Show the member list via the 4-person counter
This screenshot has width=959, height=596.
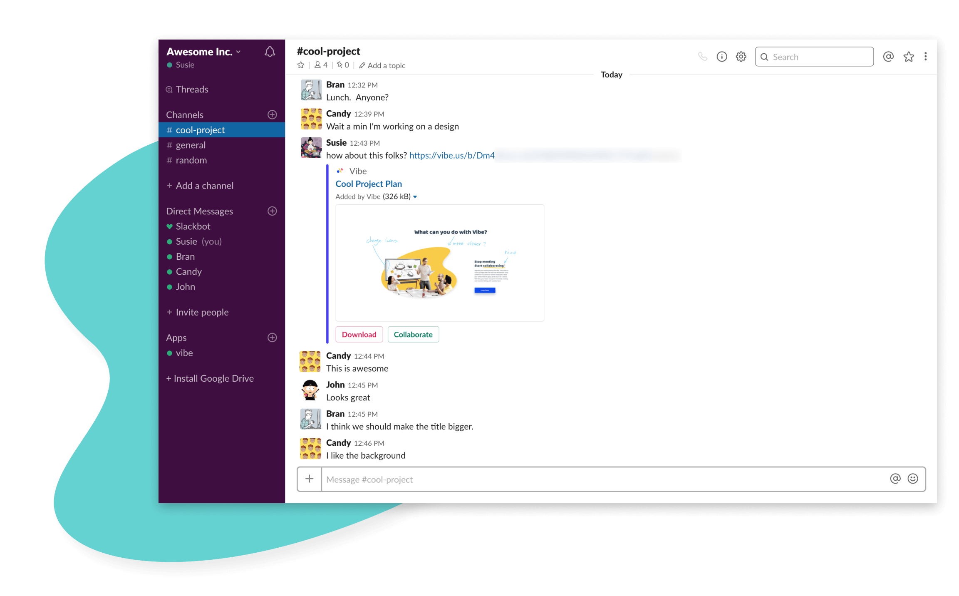(320, 65)
